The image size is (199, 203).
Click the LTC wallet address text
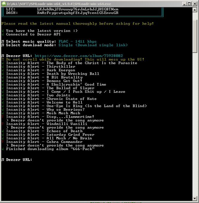coord(78,9)
